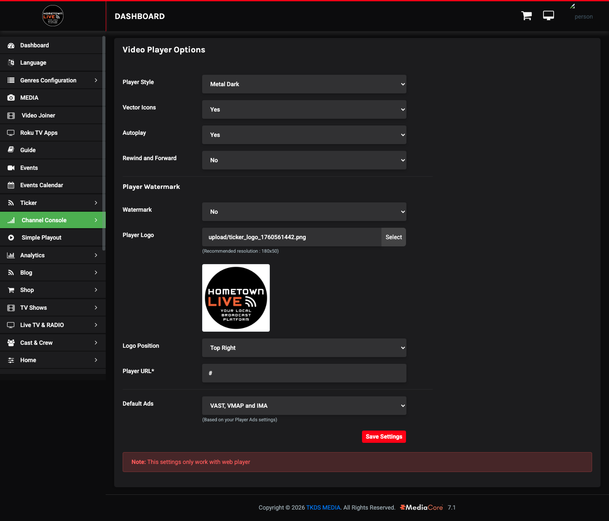Click the desktop monitor icon in header
The image size is (609, 521).
549,16
